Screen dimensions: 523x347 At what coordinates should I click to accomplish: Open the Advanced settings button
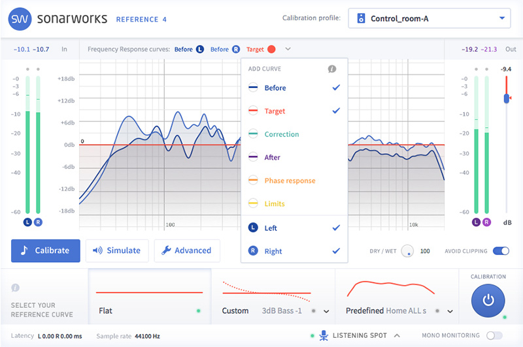[187, 250]
